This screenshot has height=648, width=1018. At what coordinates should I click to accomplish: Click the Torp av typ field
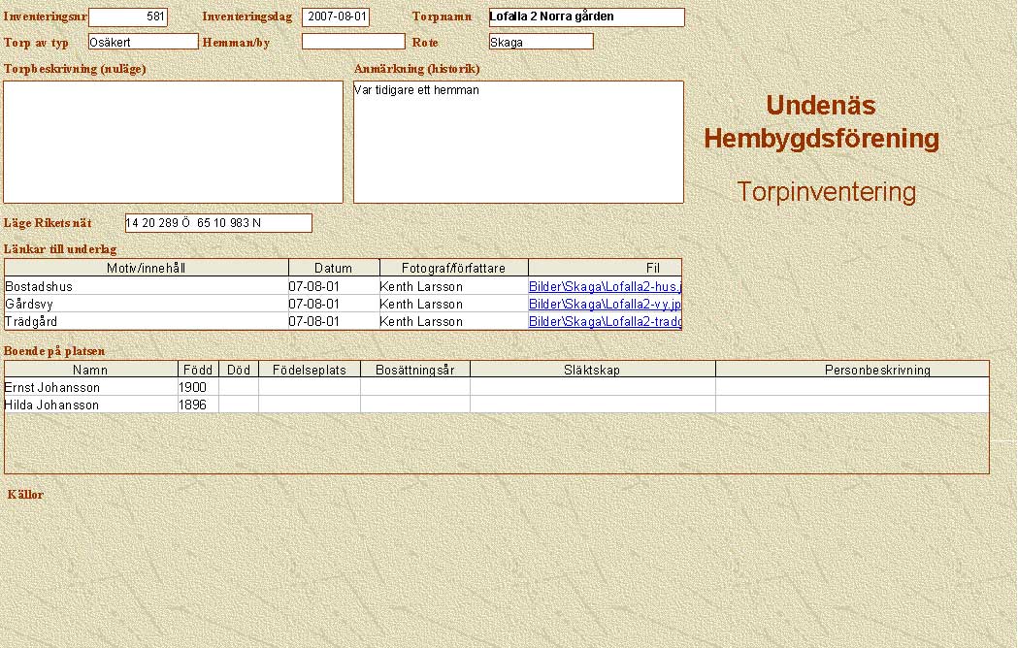click(143, 42)
